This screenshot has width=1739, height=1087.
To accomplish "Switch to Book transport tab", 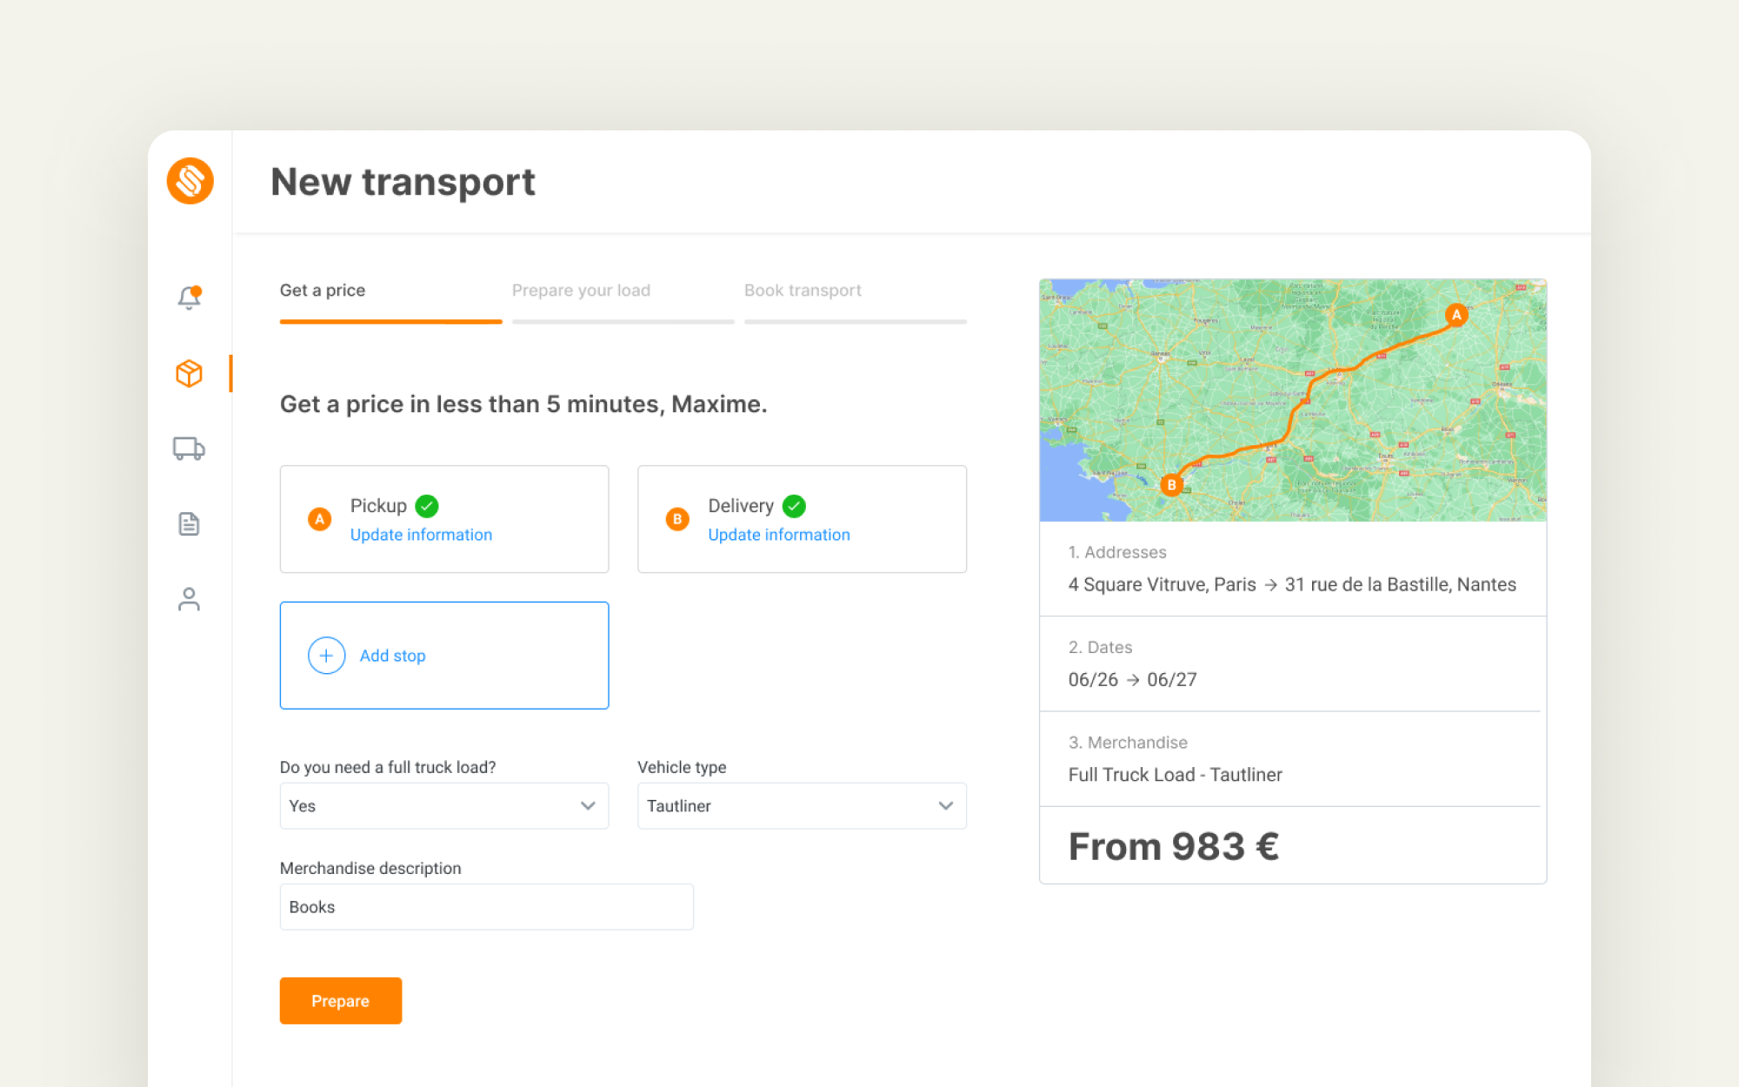I will 803,290.
